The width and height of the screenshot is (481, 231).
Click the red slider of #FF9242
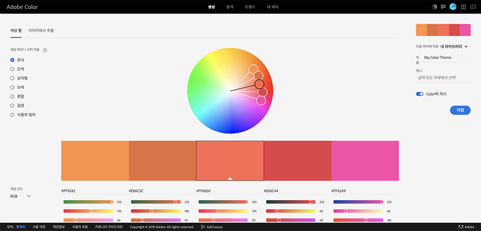[88, 202]
